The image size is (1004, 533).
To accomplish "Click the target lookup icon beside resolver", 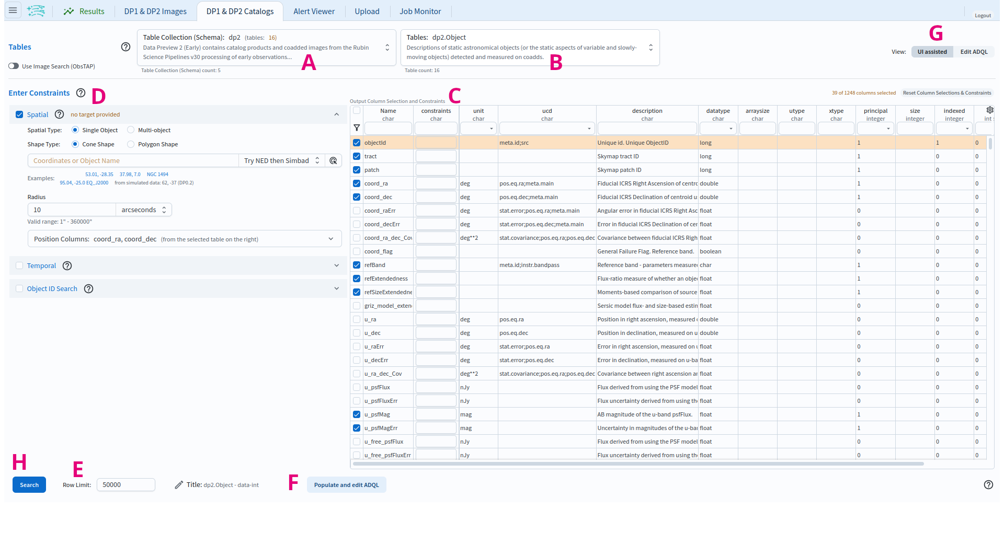I will tap(334, 160).
